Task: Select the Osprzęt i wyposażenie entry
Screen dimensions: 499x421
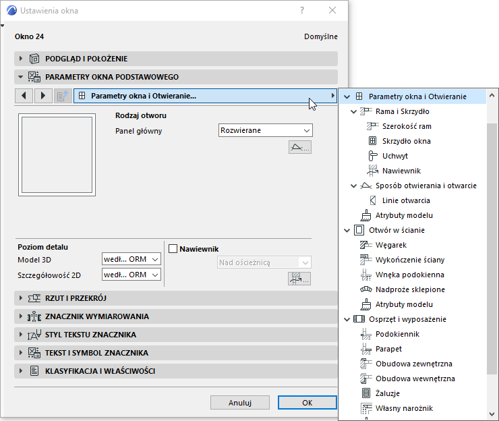Action: tap(407, 319)
